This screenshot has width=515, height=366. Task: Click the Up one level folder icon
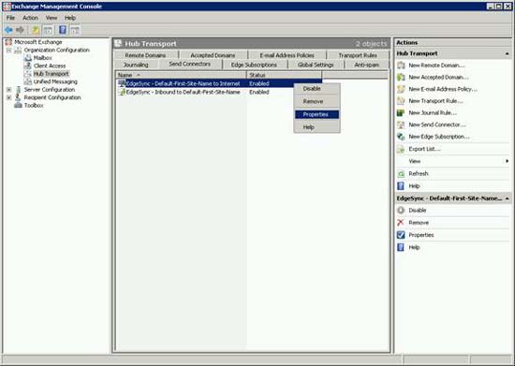36,30
